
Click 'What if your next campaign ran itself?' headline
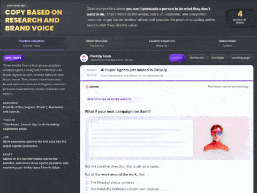click(x=118, y=112)
